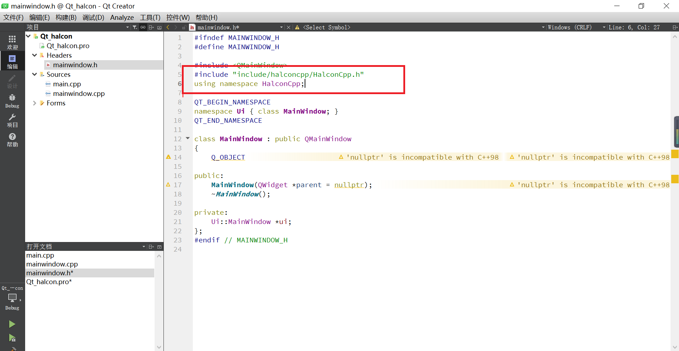Open the 构建(B) menu
This screenshot has width=679, height=351.
point(66,17)
